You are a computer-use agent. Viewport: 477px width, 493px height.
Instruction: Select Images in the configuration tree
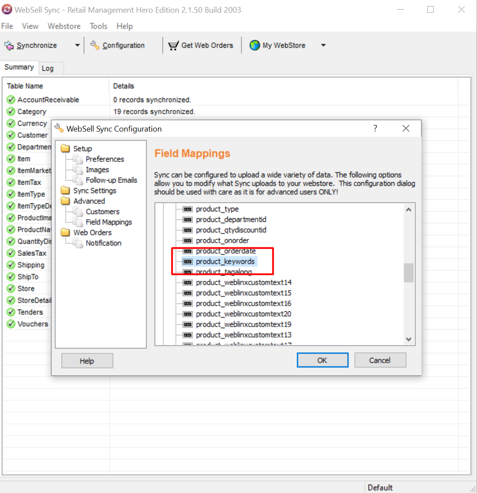pos(97,170)
